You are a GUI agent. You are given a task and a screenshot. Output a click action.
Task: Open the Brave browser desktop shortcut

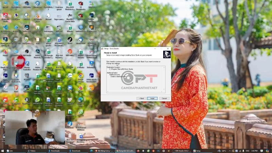(x=16, y=89)
